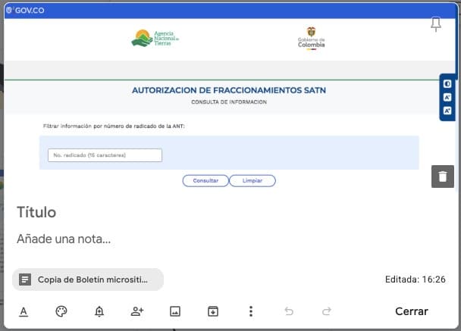The height and width of the screenshot is (331, 461).
Task: Insert an image into the note
Action: (175, 311)
